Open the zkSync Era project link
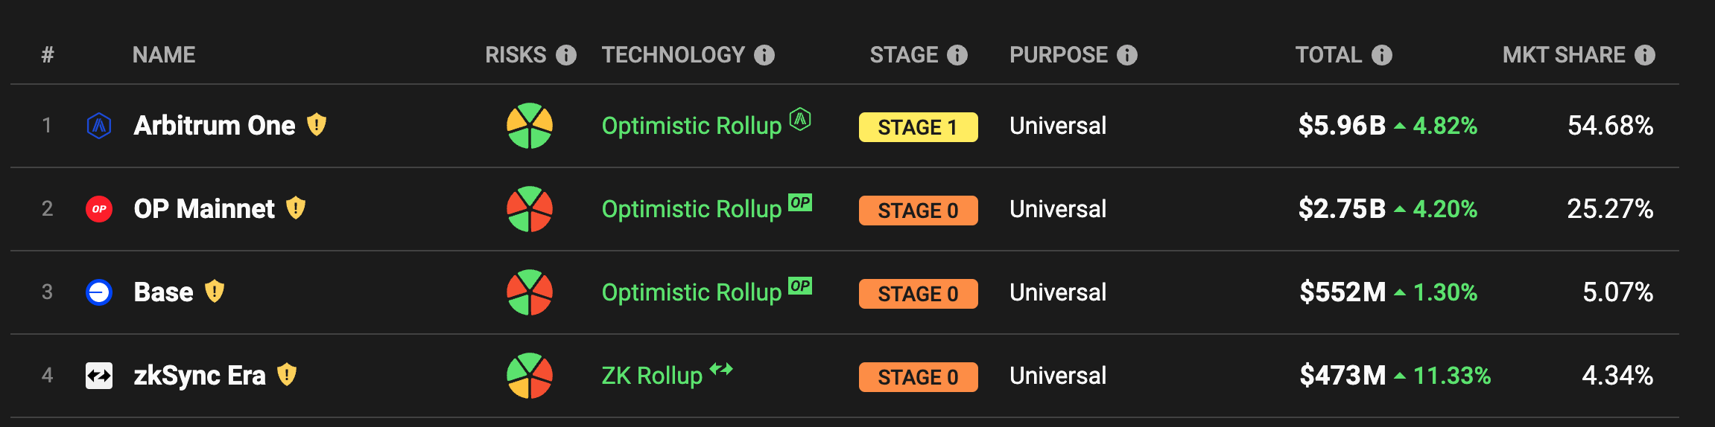Screen dimensions: 1715x427 [x=200, y=376]
